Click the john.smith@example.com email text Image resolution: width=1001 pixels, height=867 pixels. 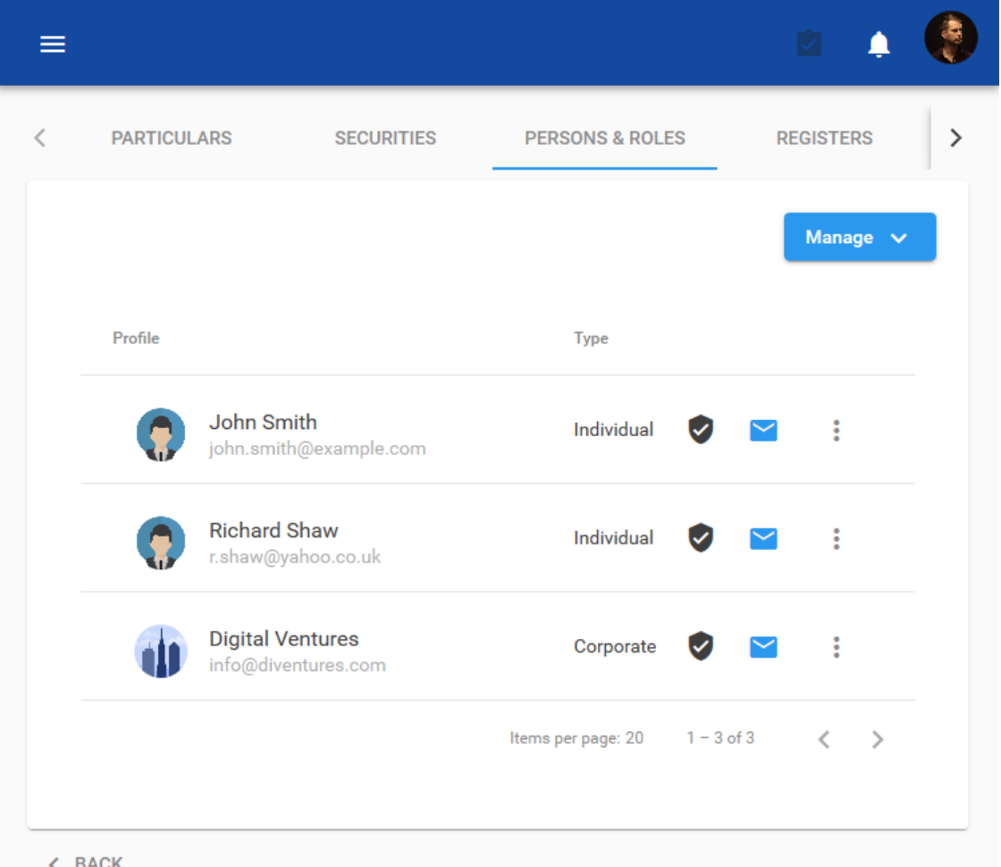click(317, 449)
